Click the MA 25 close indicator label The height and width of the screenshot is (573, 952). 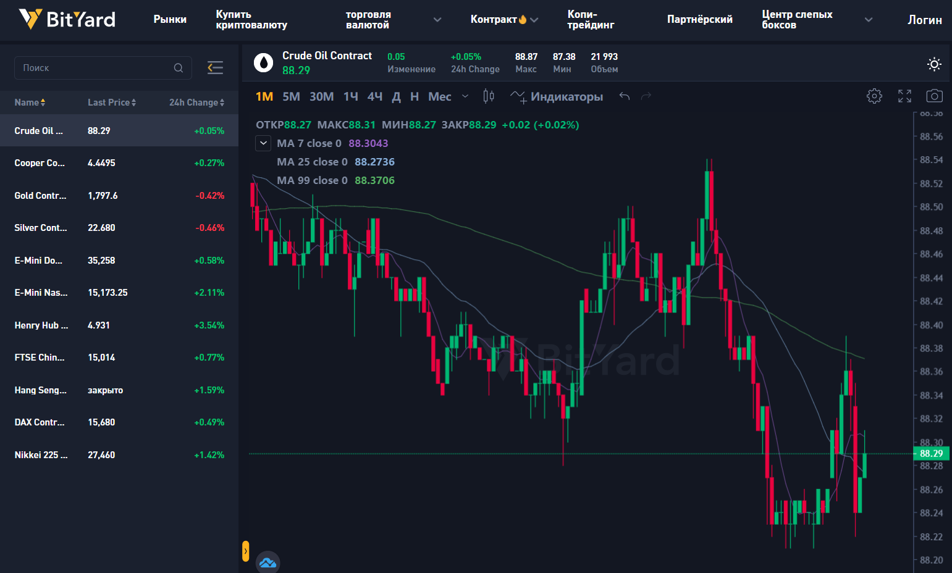pos(312,162)
